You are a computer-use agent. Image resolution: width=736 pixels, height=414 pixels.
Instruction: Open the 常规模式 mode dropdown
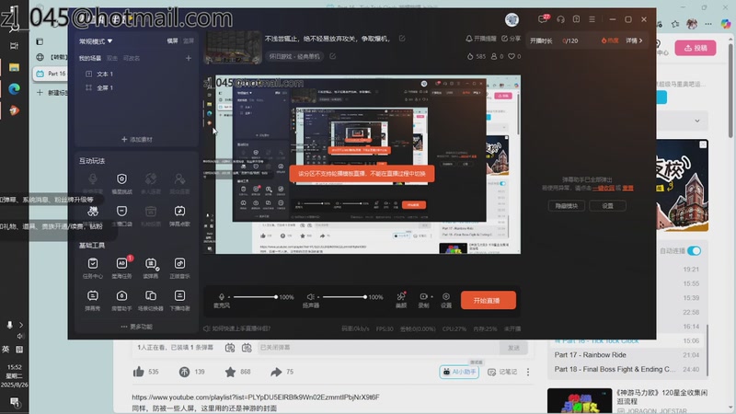point(96,41)
